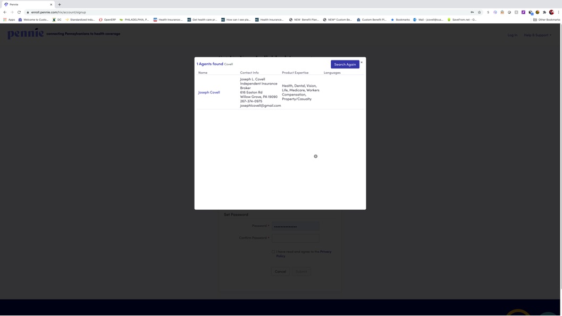
Task: Click the Search Again button
Action: 345,64
